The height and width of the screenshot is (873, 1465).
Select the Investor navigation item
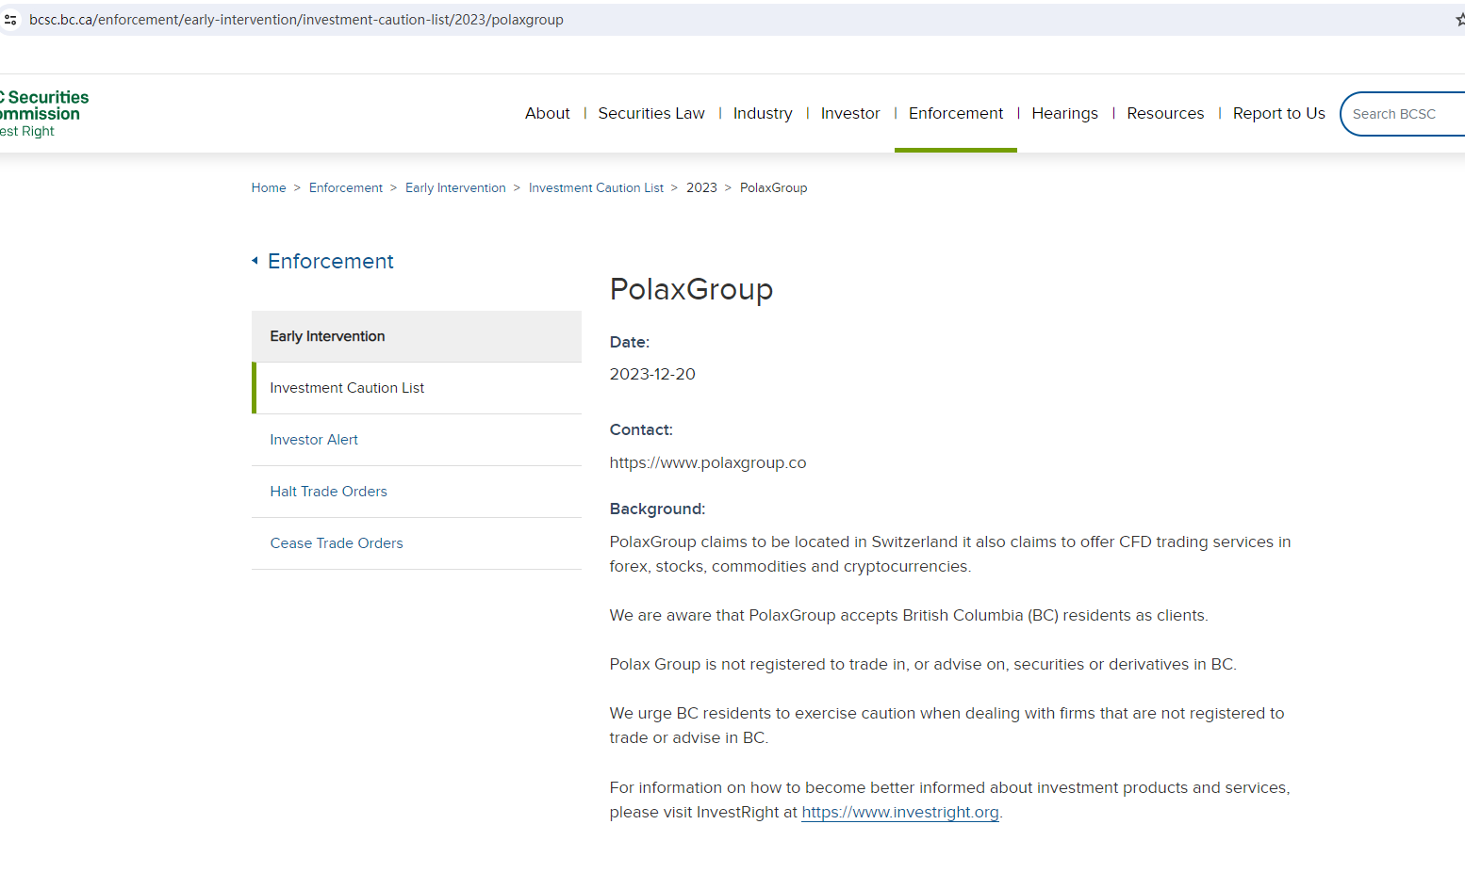pos(850,113)
